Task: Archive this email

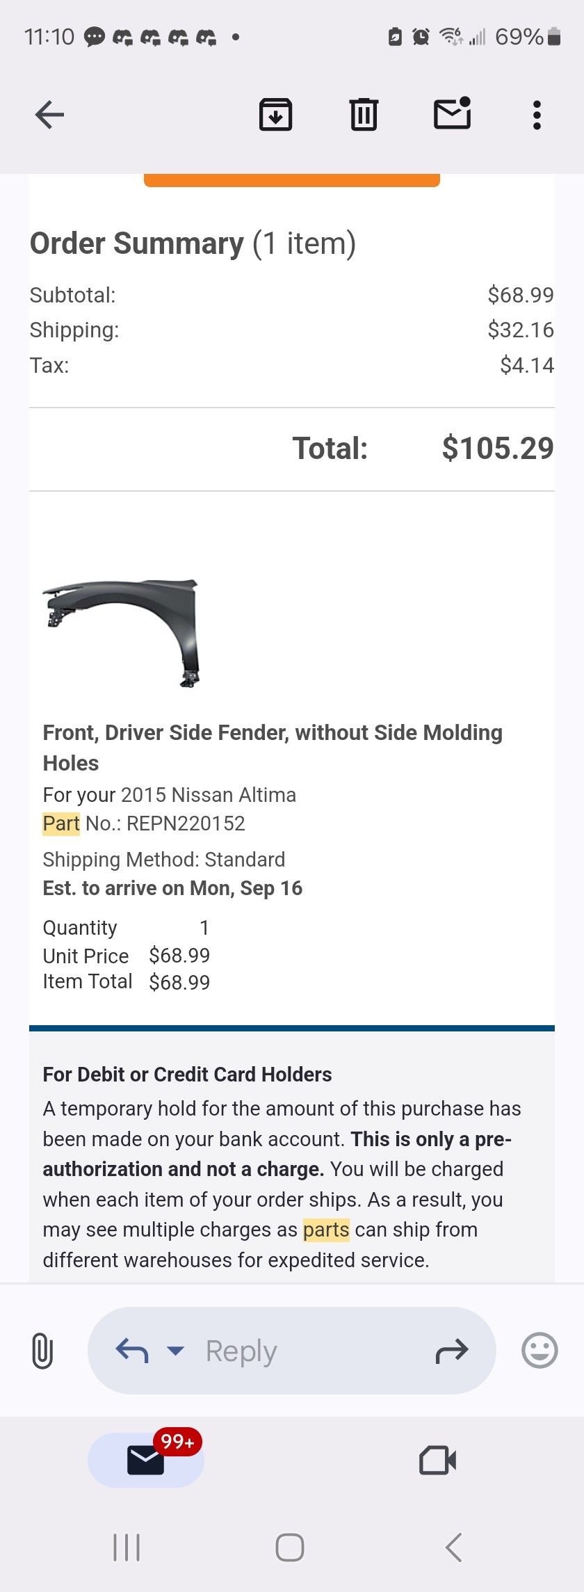Action: 275,115
